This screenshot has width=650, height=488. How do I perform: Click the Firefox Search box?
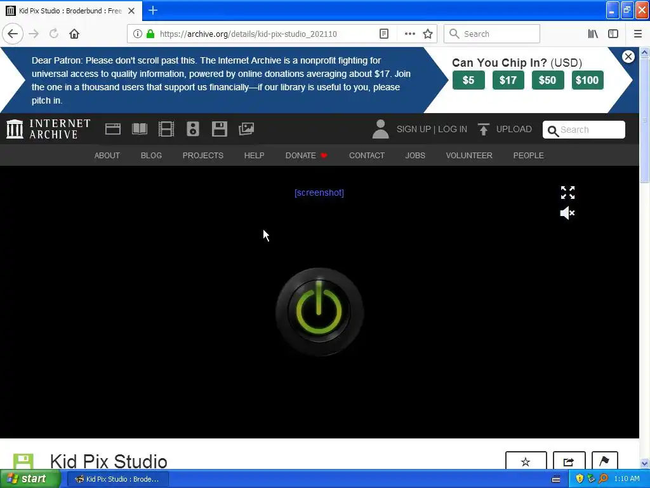point(492,34)
